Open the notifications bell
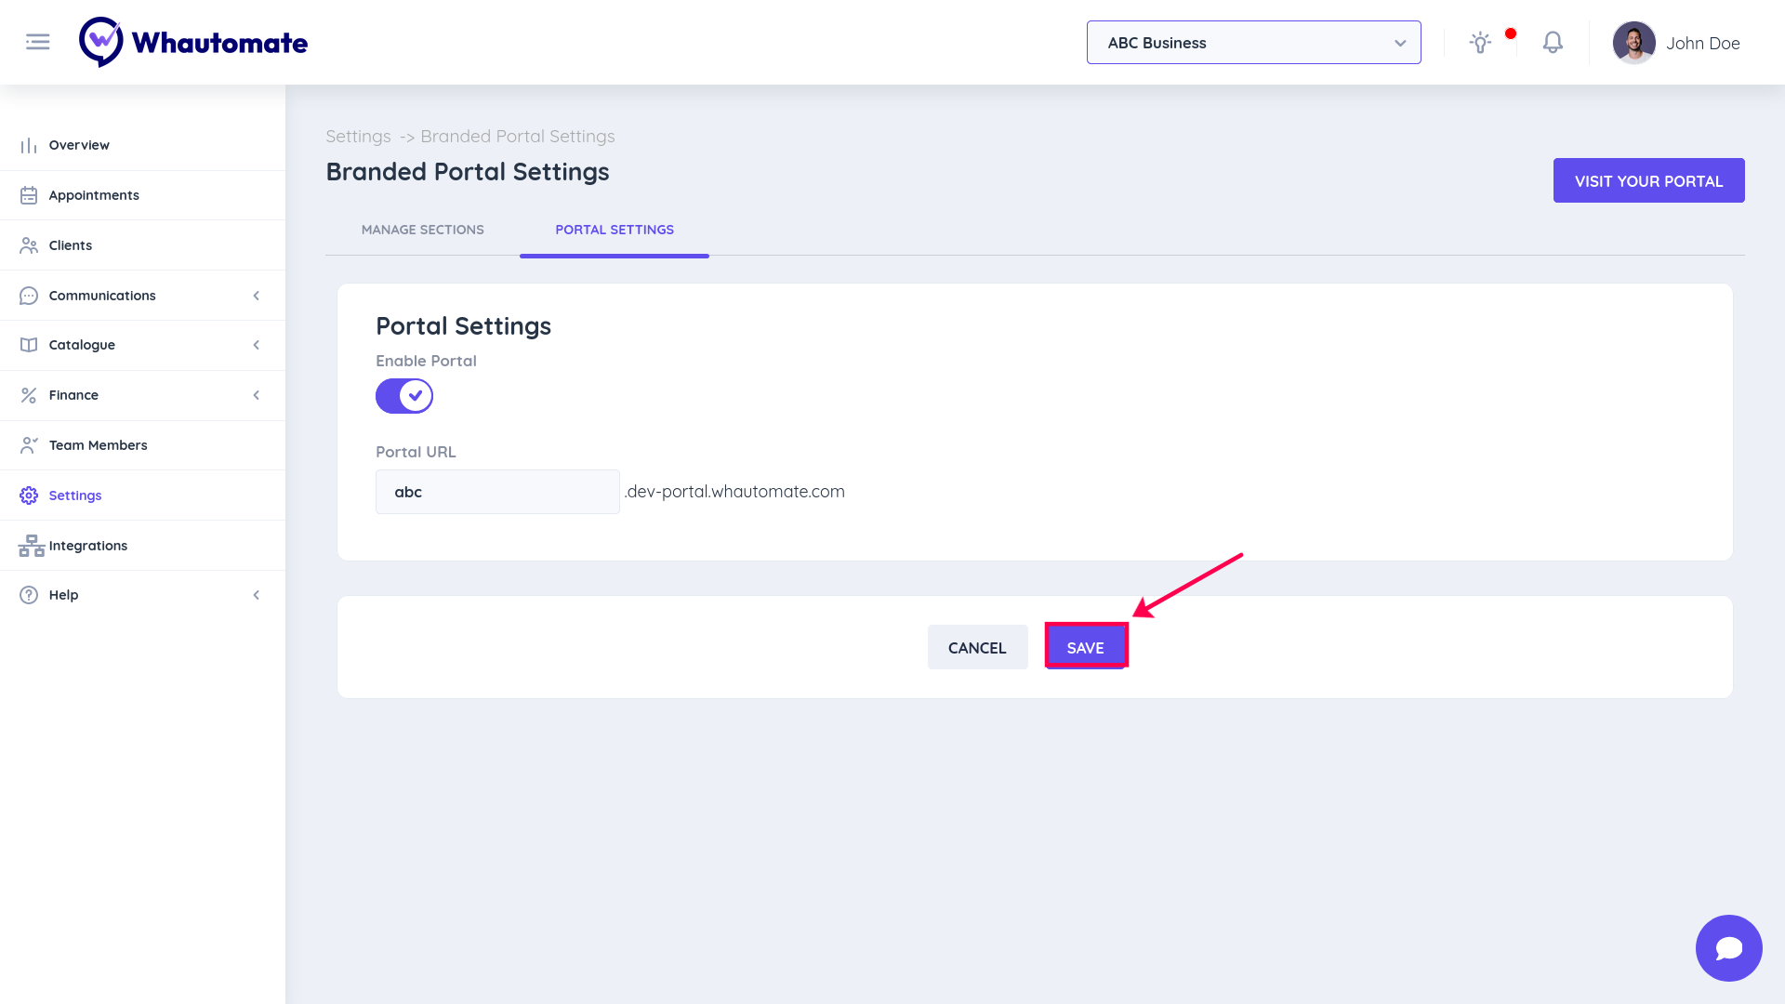This screenshot has height=1004, width=1785. click(1553, 43)
